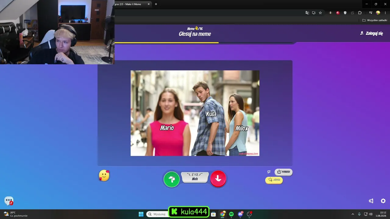
Task: Vote Meh on the current meme
Action: tap(195, 177)
